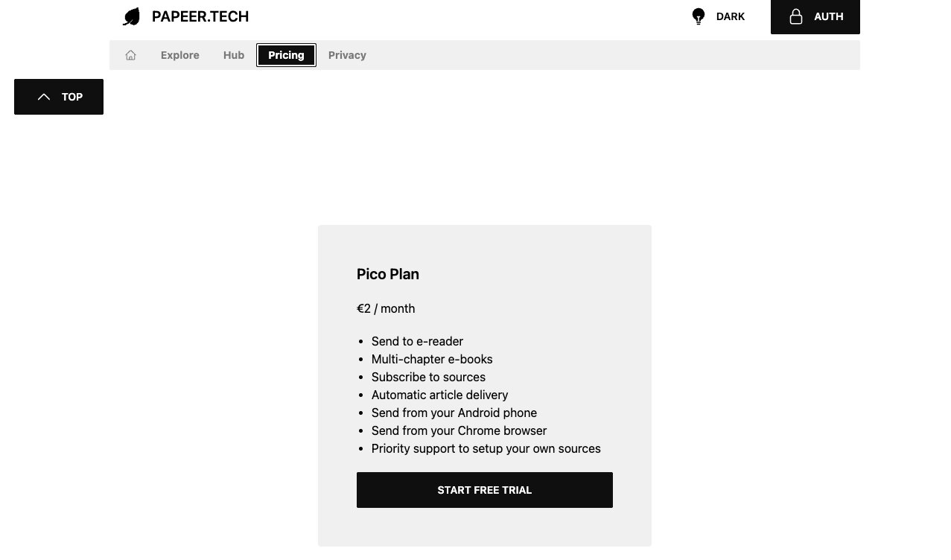The image size is (951, 560).
Task: Open the Privacy tab
Action: (347, 55)
